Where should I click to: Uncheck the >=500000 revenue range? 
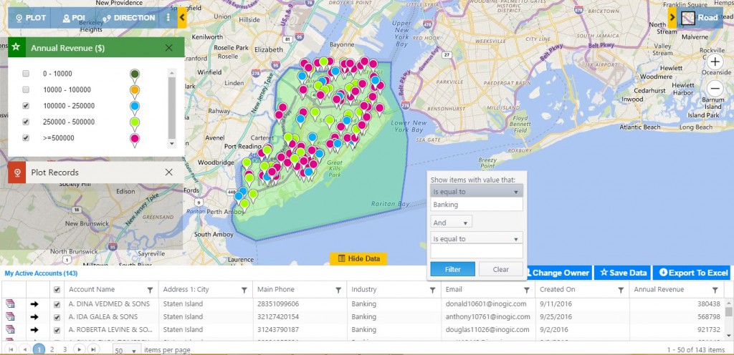27,138
